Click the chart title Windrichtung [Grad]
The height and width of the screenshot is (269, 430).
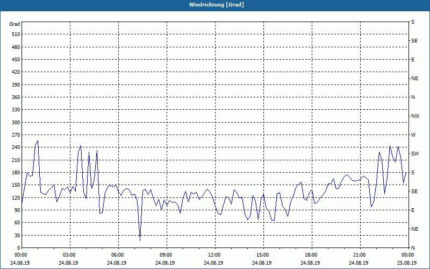[217, 5]
